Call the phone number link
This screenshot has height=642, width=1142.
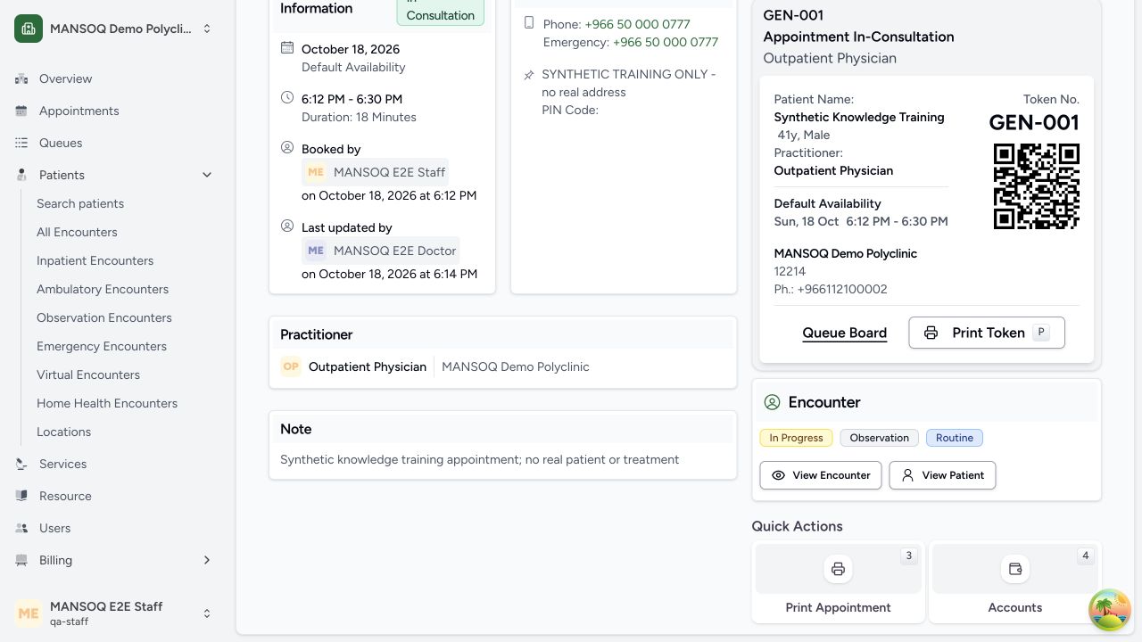[x=637, y=24]
